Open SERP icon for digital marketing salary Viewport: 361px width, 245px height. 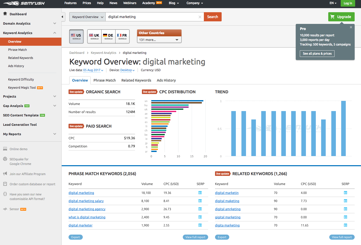pos(200,201)
